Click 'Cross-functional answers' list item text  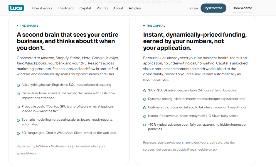68,96
